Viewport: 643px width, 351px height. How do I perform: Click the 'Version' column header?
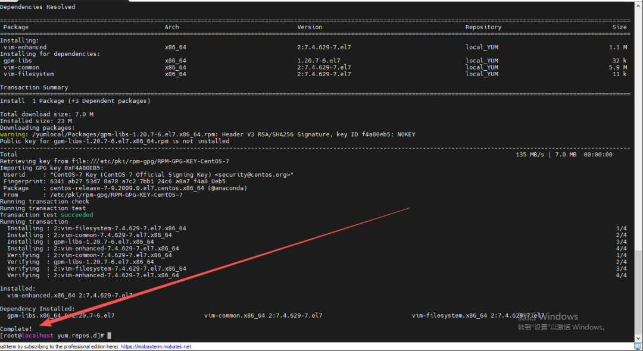310,27
